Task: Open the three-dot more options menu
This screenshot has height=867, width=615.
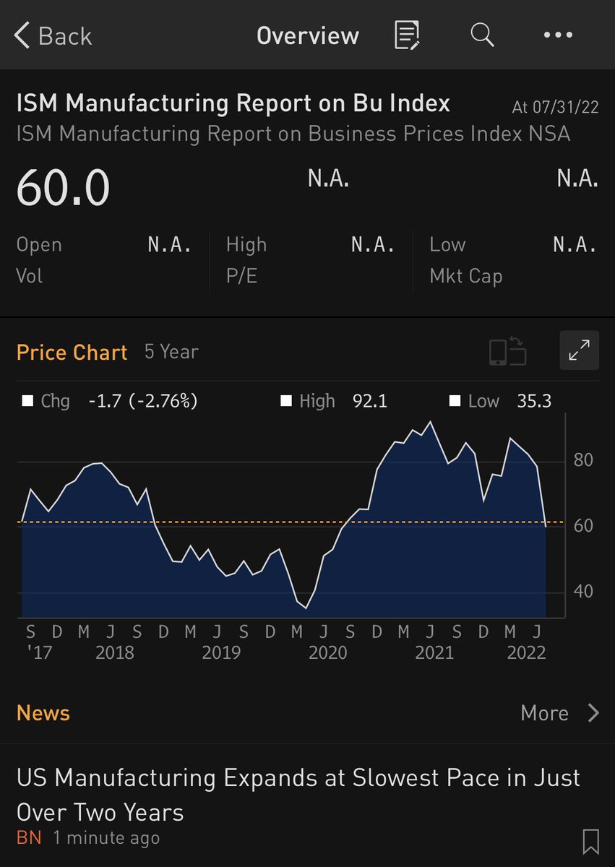Action: click(x=557, y=35)
